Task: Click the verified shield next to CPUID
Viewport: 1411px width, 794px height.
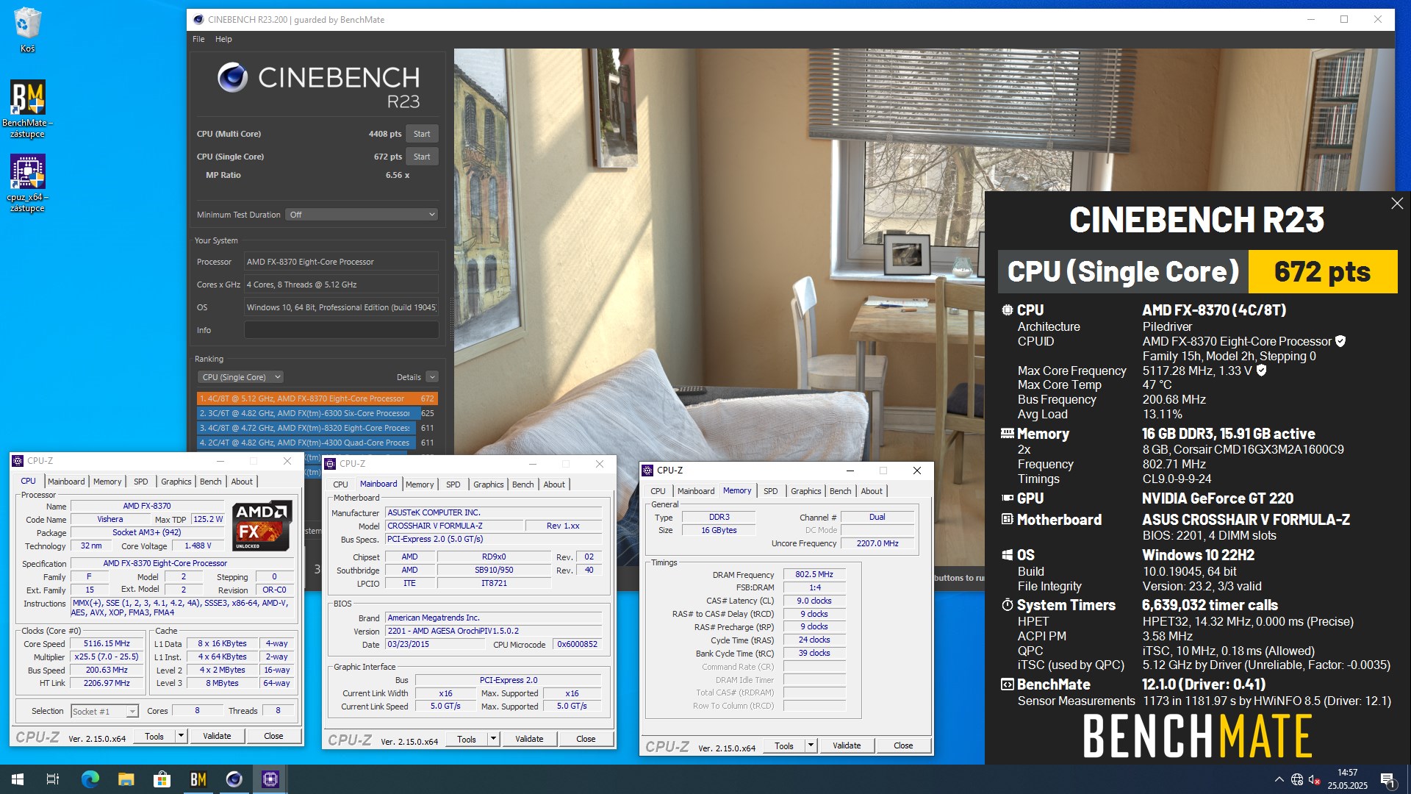Action: click(x=1340, y=341)
